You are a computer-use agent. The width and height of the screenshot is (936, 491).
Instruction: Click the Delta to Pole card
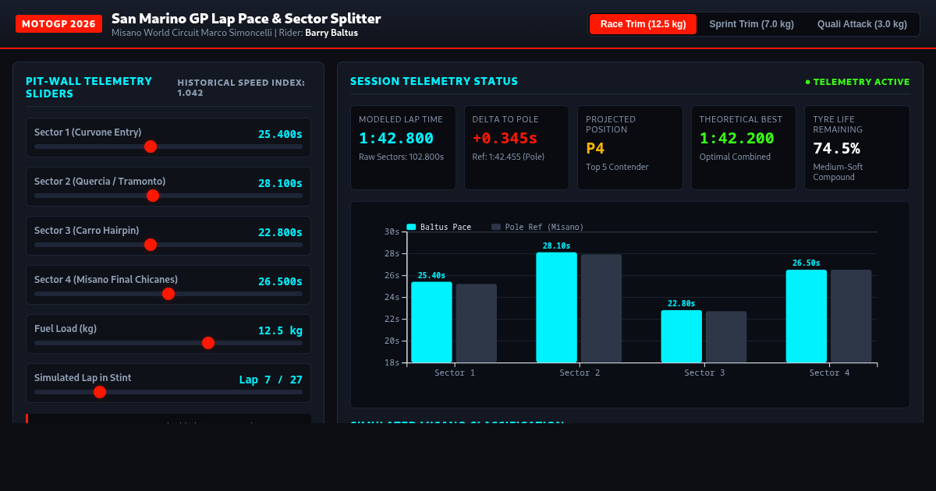(516, 148)
